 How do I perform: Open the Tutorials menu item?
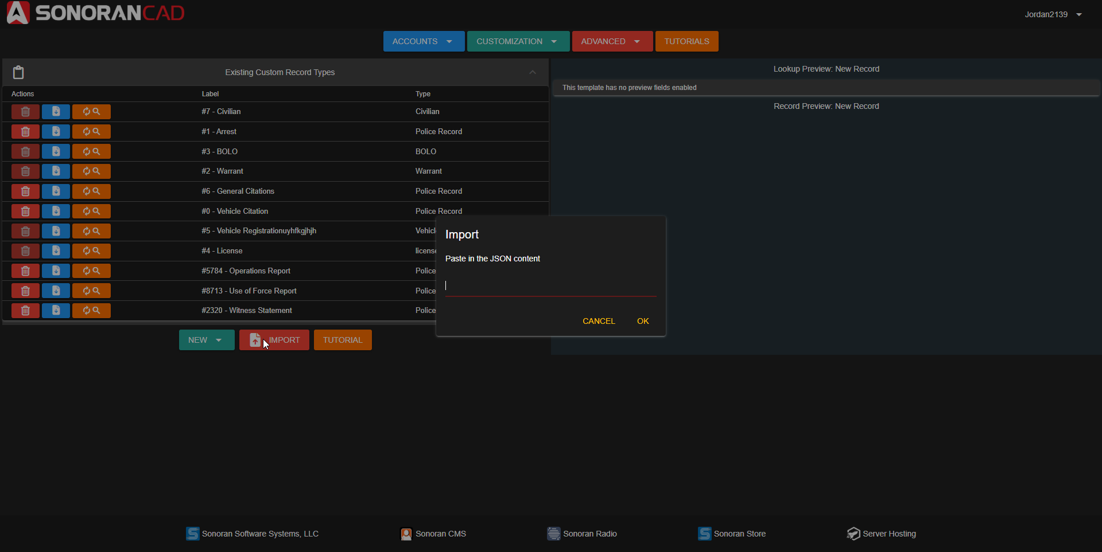[x=686, y=41]
